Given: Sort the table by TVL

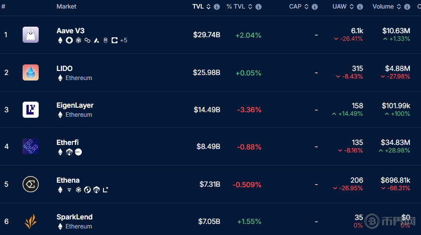Looking at the screenshot, I should [x=198, y=7].
